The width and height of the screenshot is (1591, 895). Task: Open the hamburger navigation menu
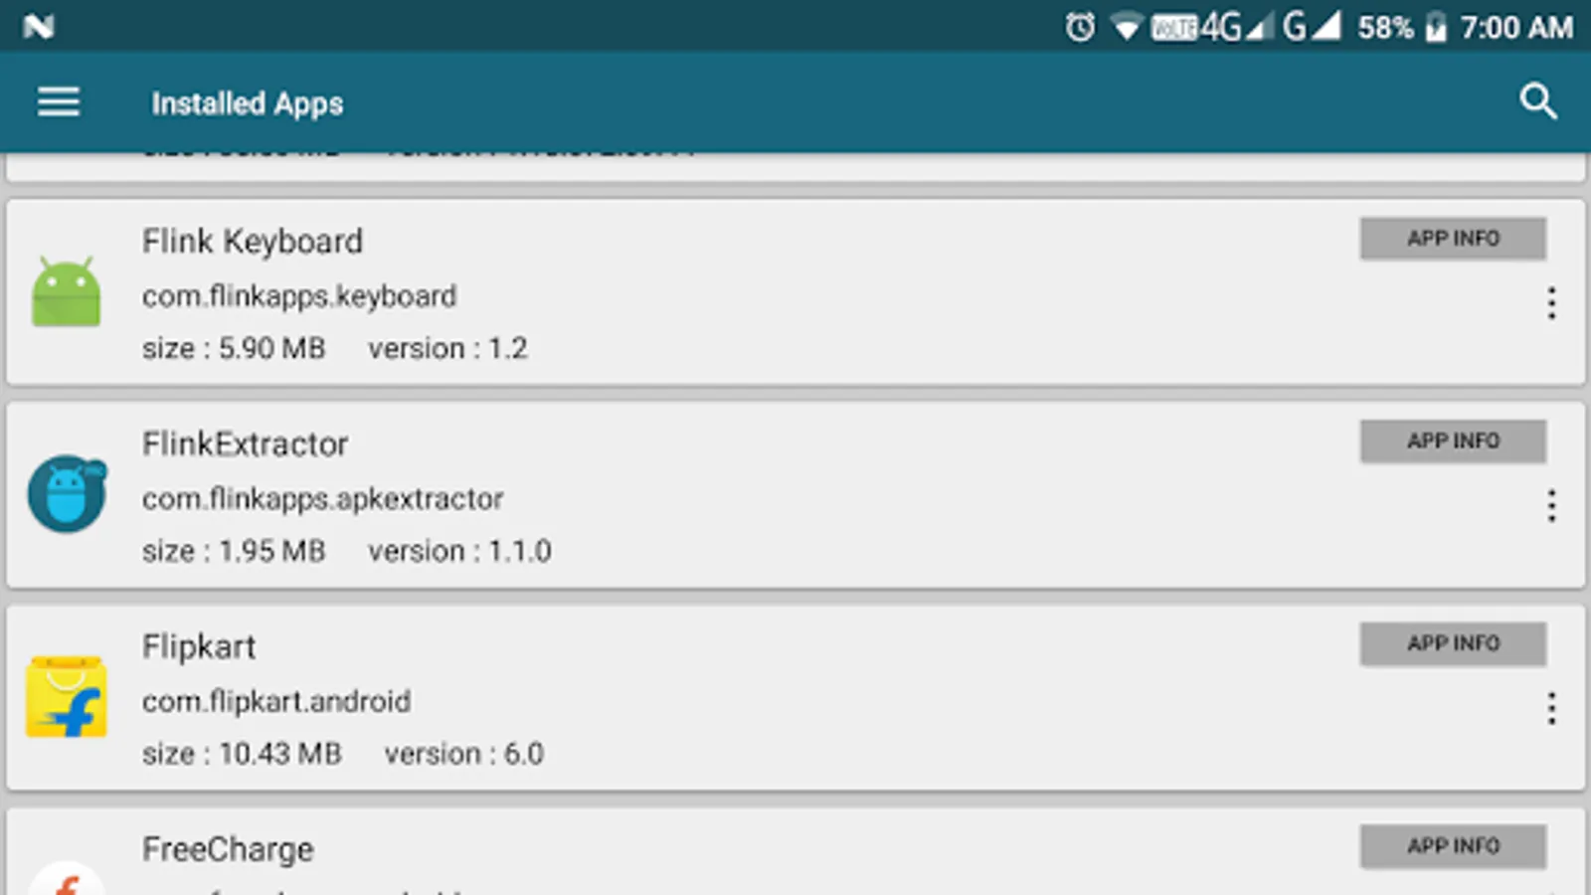coord(59,101)
